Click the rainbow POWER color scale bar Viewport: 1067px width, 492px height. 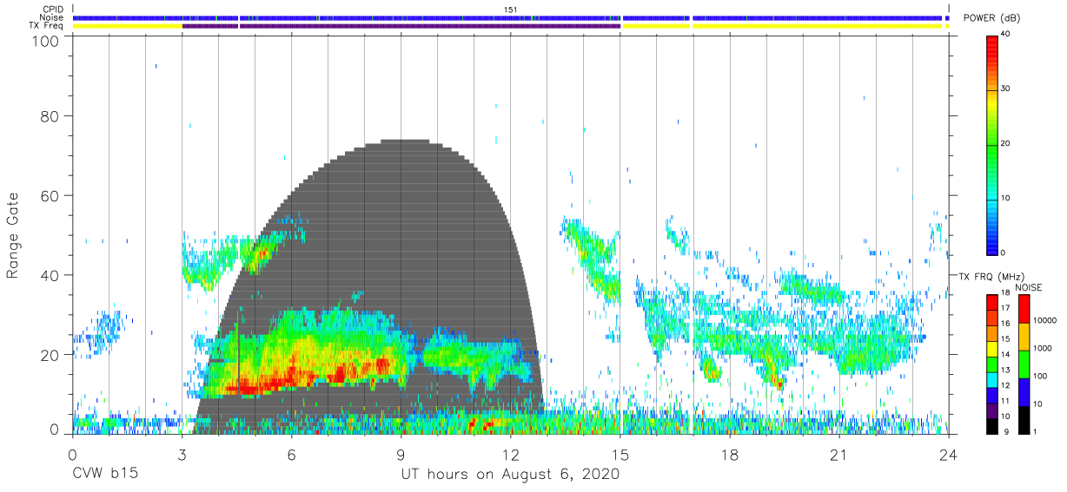[992, 144]
